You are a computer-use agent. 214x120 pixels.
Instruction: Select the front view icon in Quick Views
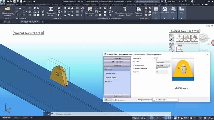(179, 38)
